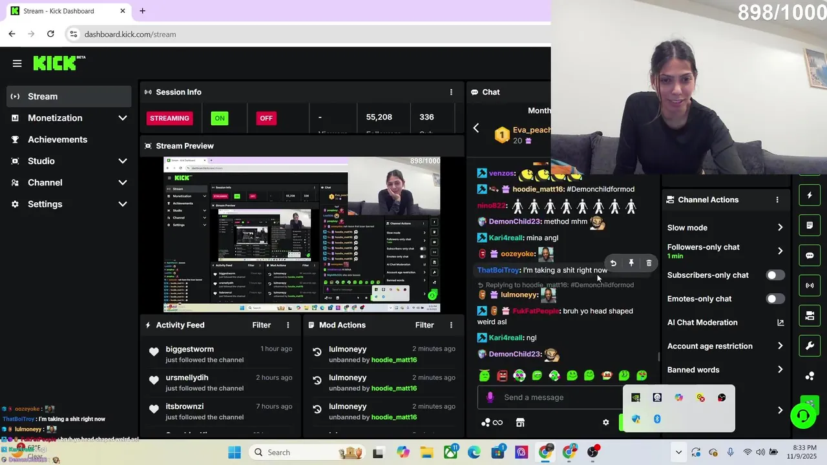Click the three-dots cluster icon in right sidebar
This screenshot has width=827, height=465.
[810, 376]
